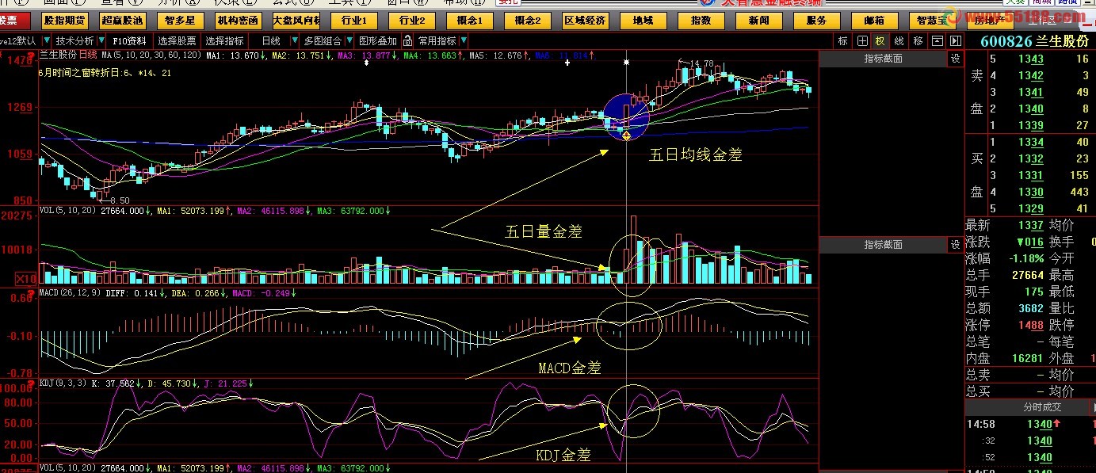
Task: Click the 14.78 high price marker
Action: click(701, 63)
